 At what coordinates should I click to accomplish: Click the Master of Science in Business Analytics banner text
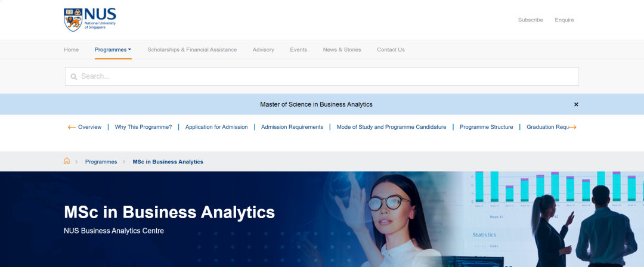pyautogui.click(x=316, y=104)
